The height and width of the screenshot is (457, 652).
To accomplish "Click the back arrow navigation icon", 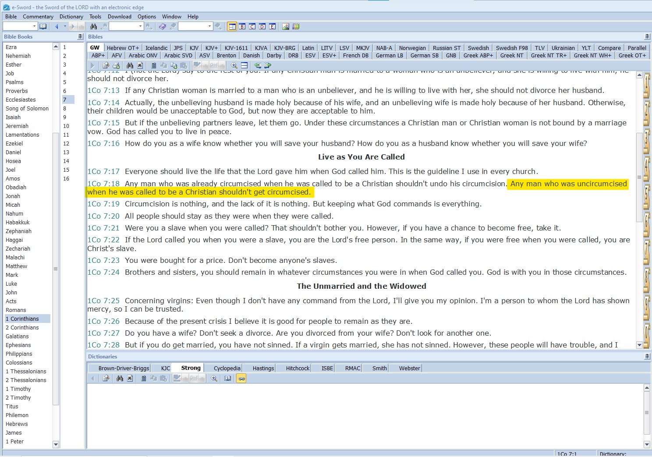I will click(x=57, y=26).
